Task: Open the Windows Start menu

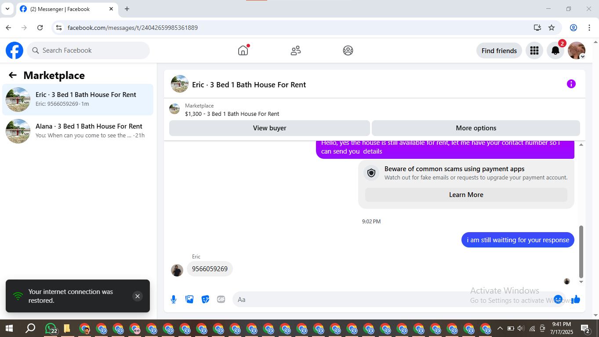Action: [x=8, y=328]
